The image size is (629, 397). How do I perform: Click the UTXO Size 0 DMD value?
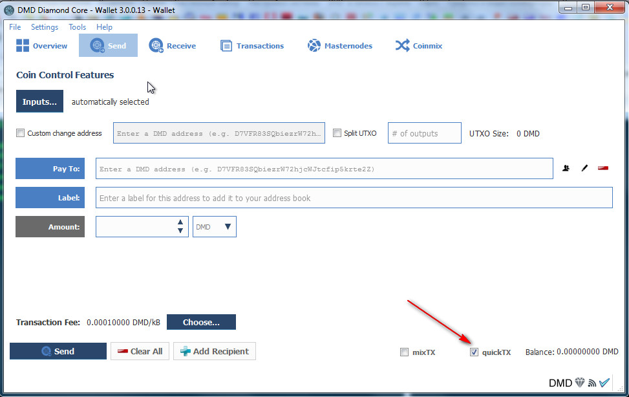click(x=528, y=133)
